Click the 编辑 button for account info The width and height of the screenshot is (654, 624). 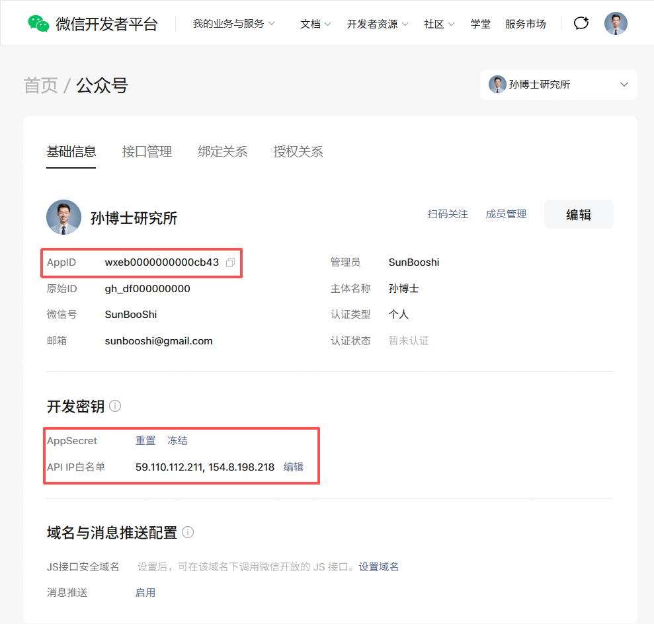[578, 214]
